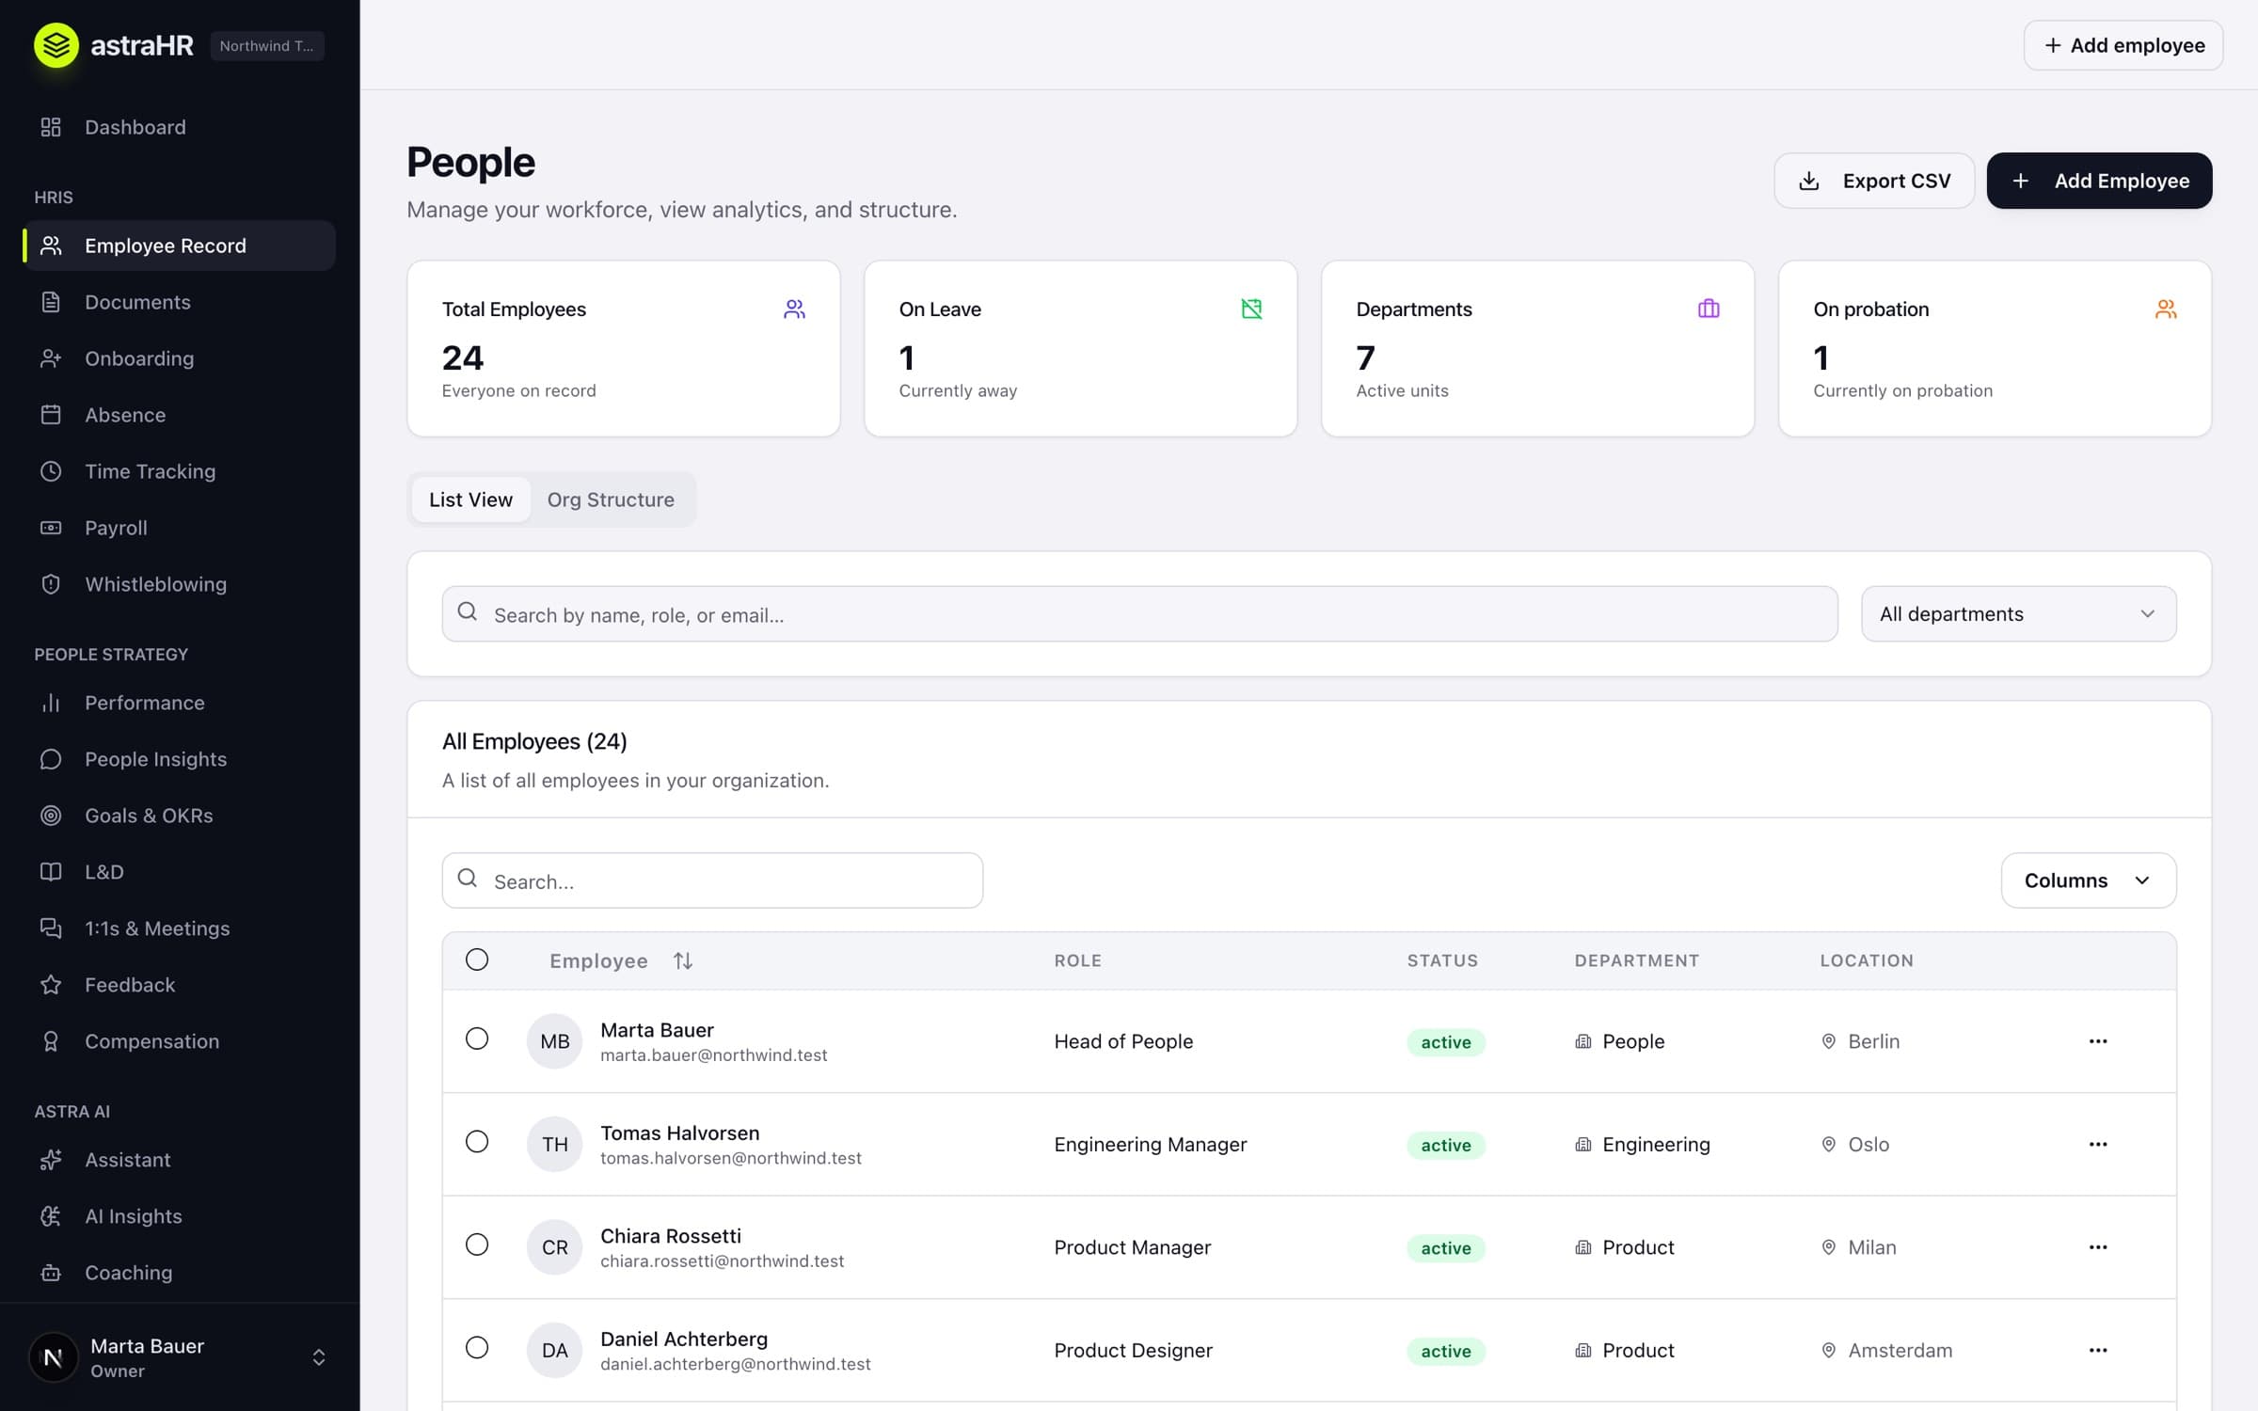Click the Compensation award icon

pyautogui.click(x=51, y=1041)
